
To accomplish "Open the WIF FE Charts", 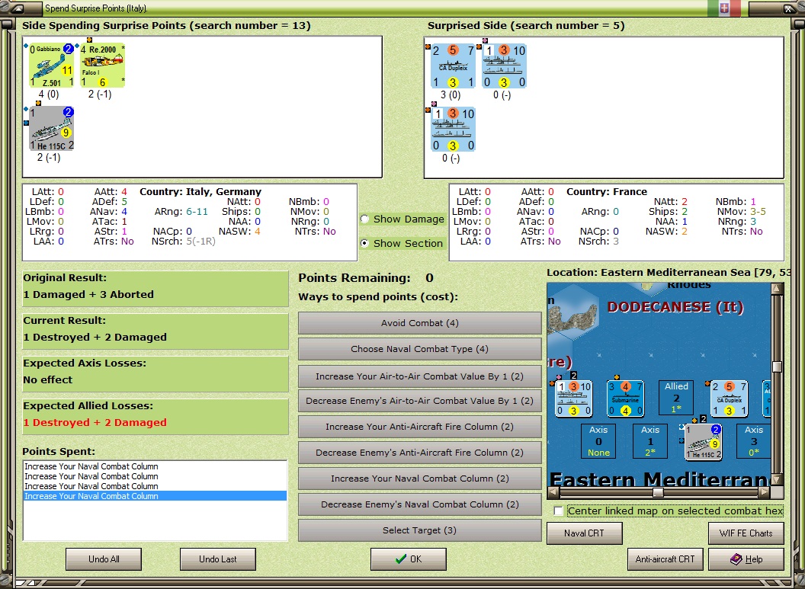I will [746, 533].
